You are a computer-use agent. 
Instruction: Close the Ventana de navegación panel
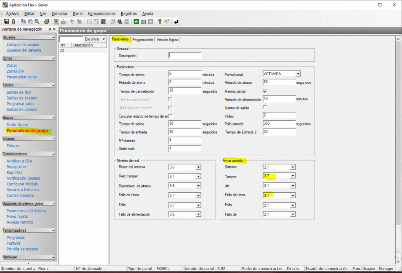(54, 29)
